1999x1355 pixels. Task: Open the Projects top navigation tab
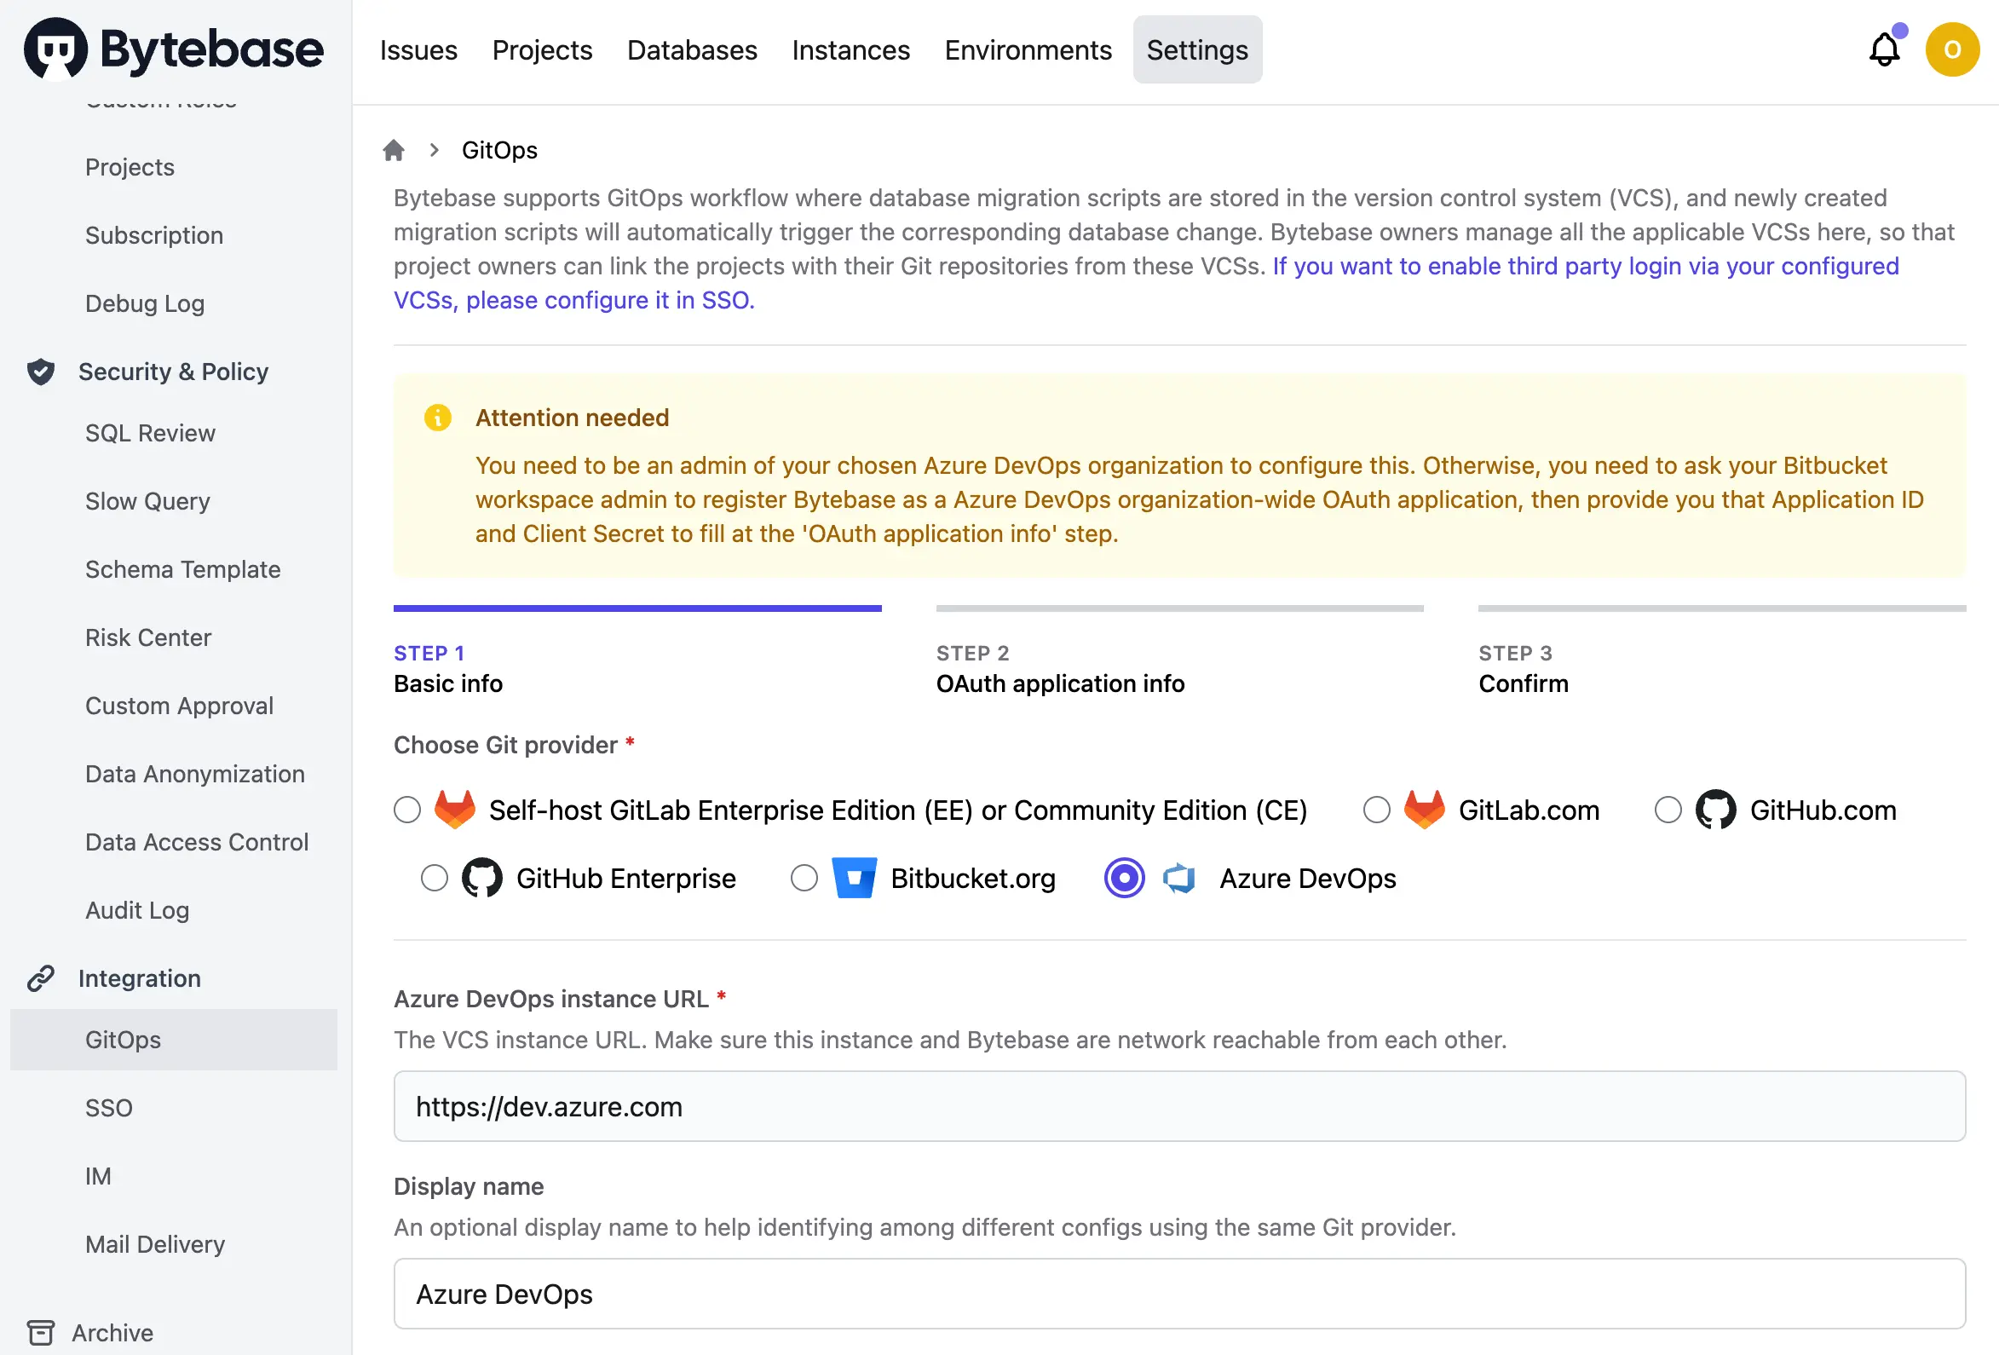tap(542, 50)
